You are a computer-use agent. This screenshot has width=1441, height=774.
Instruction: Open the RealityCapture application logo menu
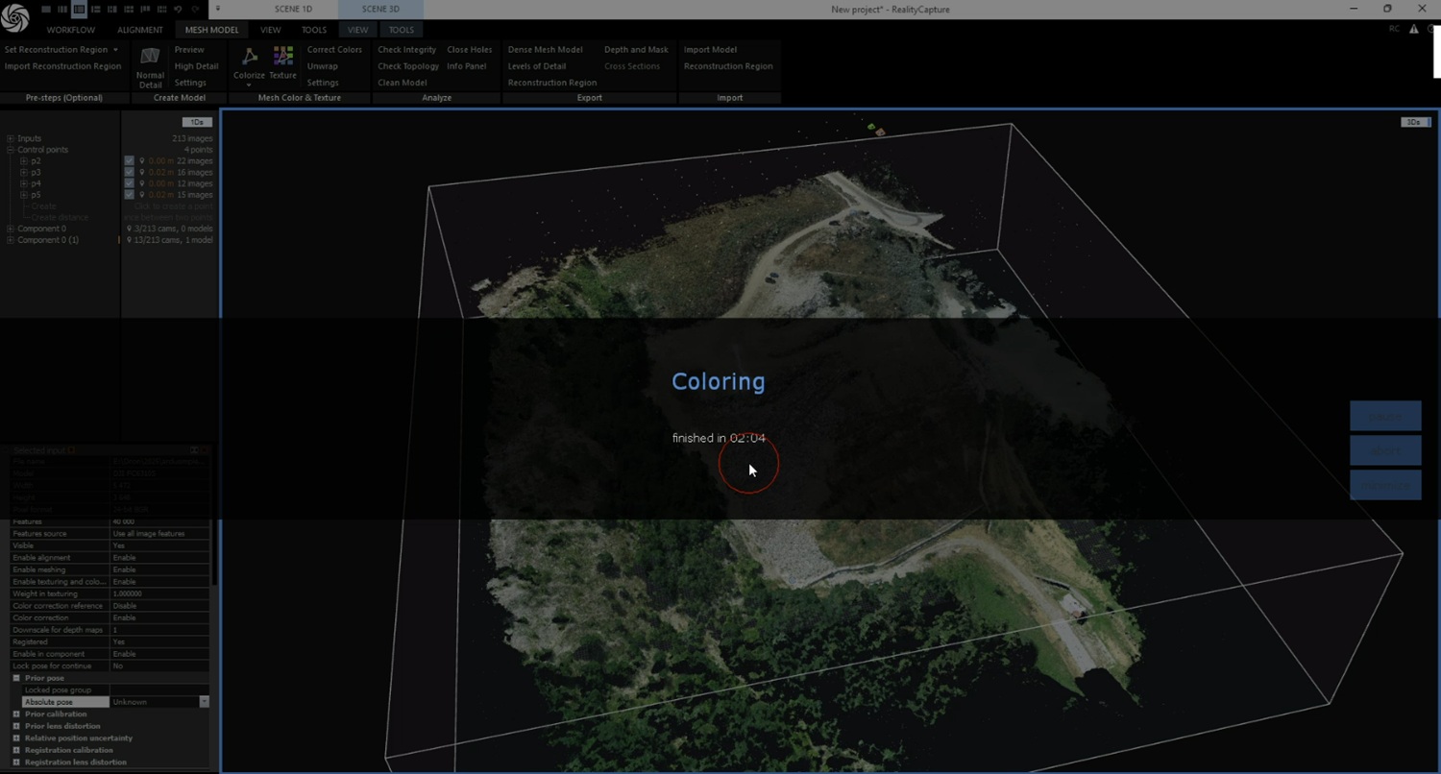pos(15,18)
